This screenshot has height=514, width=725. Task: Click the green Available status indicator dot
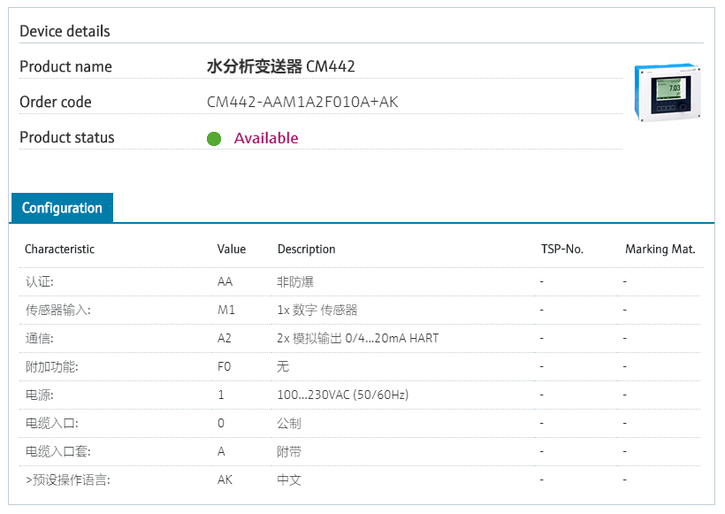213,138
